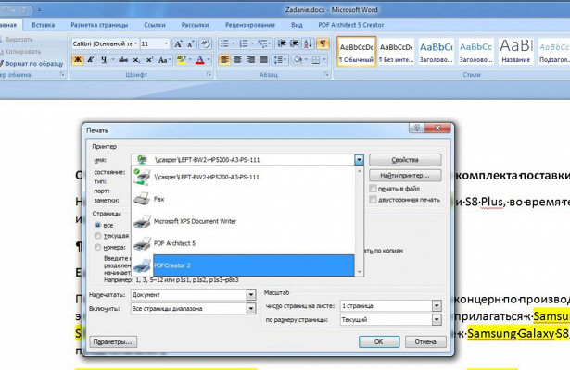Open the Разметка страницы tab

click(99, 25)
